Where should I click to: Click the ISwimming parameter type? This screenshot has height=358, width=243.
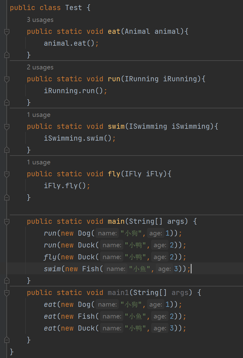[148, 127]
